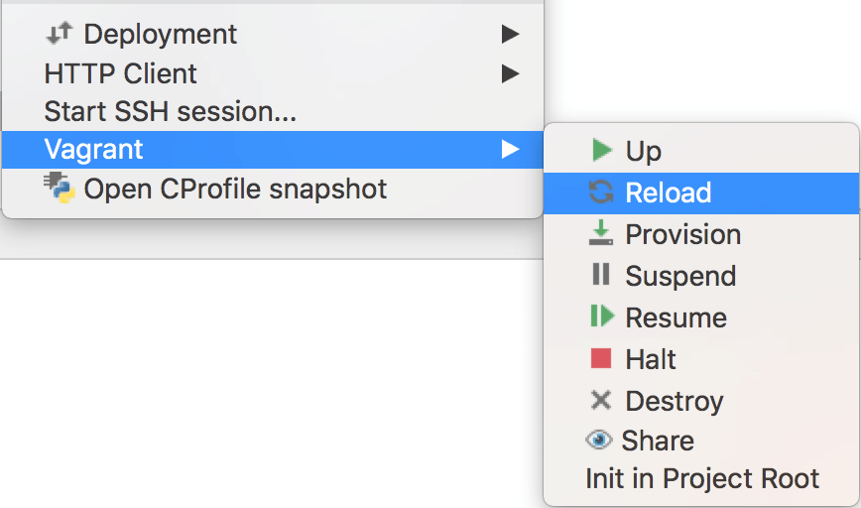Pick the Destroy label in Vagrant submenu
Screen dimensions: 861x508
pyautogui.click(x=675, y=401)
